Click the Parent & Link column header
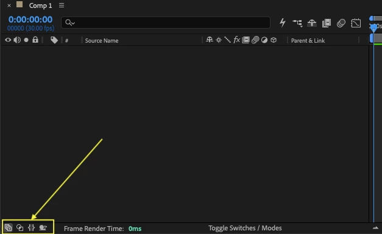This screenshot has width=382, height=234. tap(308, 40)
